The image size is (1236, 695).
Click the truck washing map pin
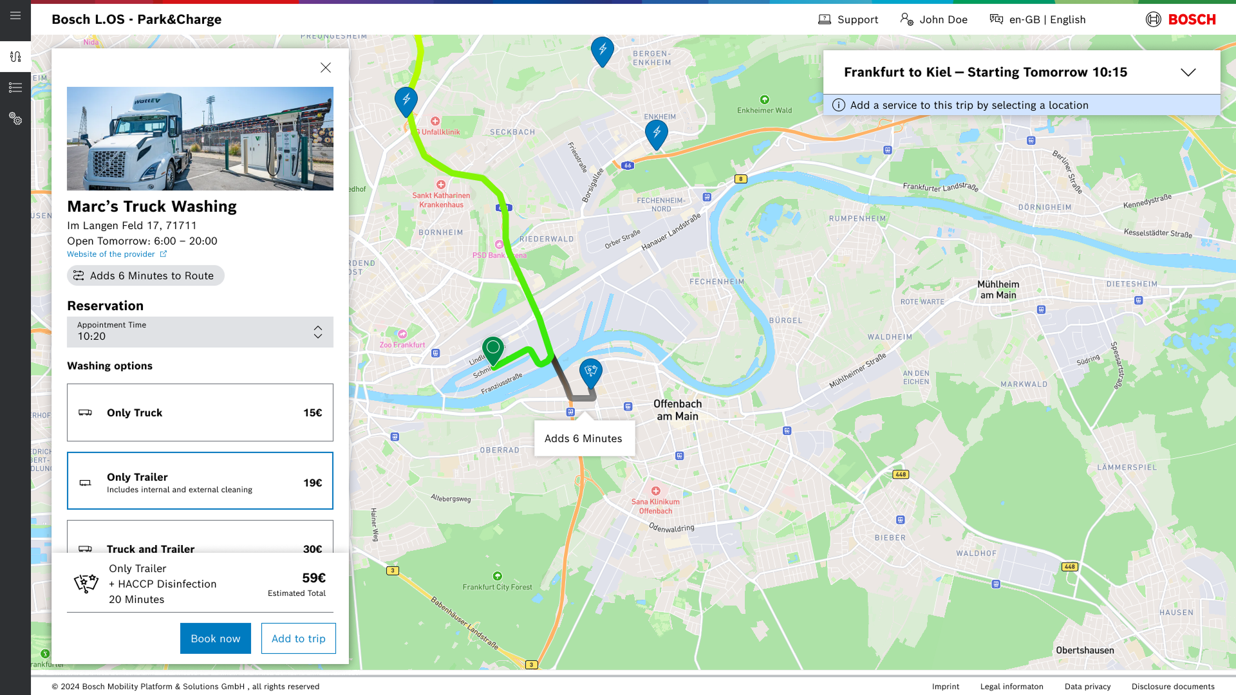[590, 371]
